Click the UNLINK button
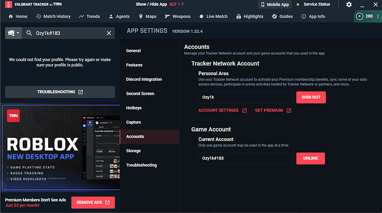Viewport: 382px width, 213px height. 311,158
